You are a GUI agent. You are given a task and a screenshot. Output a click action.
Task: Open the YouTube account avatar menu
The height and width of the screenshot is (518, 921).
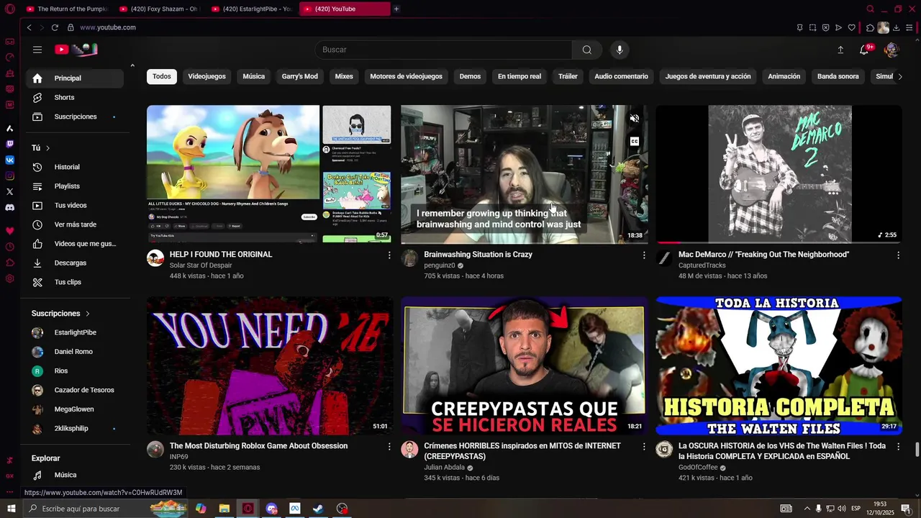pos(891,50)
